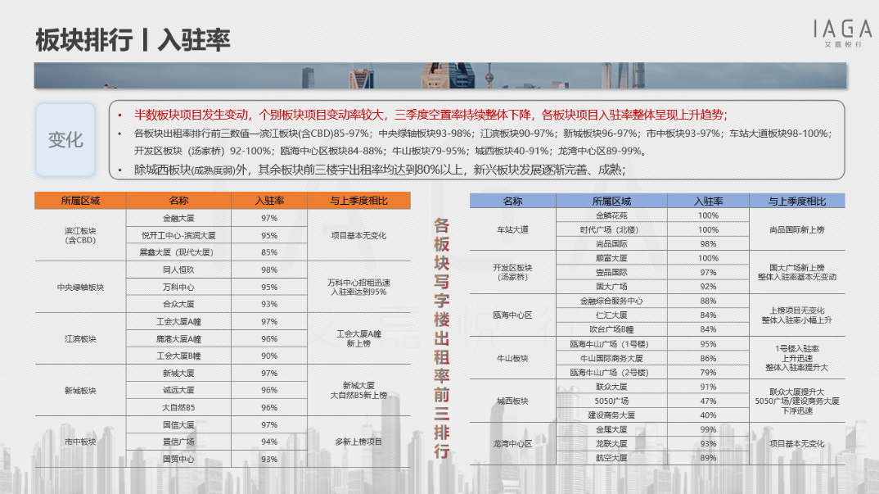This screenshot has width=879, height=494.
Task: Click cell 龙联大厦
Action: coord(611,443)
